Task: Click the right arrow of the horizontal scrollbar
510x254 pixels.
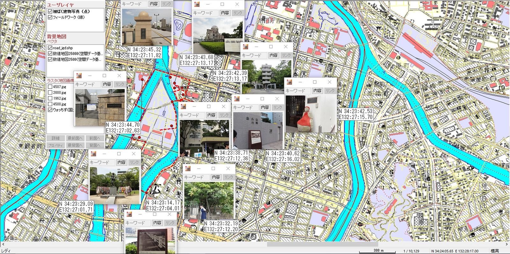Action: coord(506,244)
